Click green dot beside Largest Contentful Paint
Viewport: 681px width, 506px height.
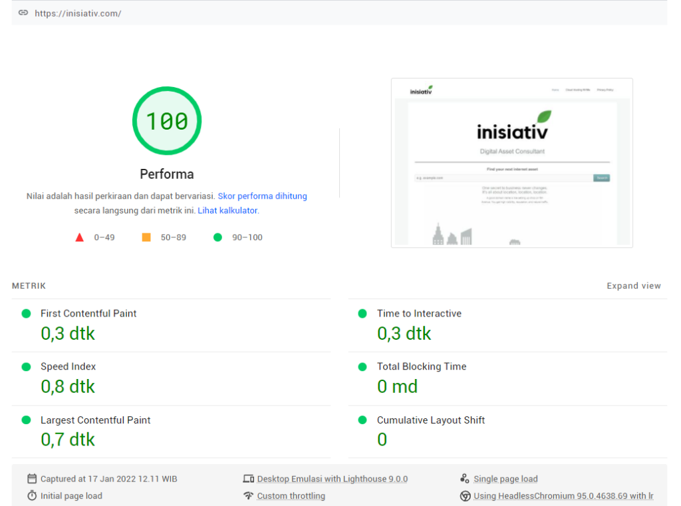26,420
